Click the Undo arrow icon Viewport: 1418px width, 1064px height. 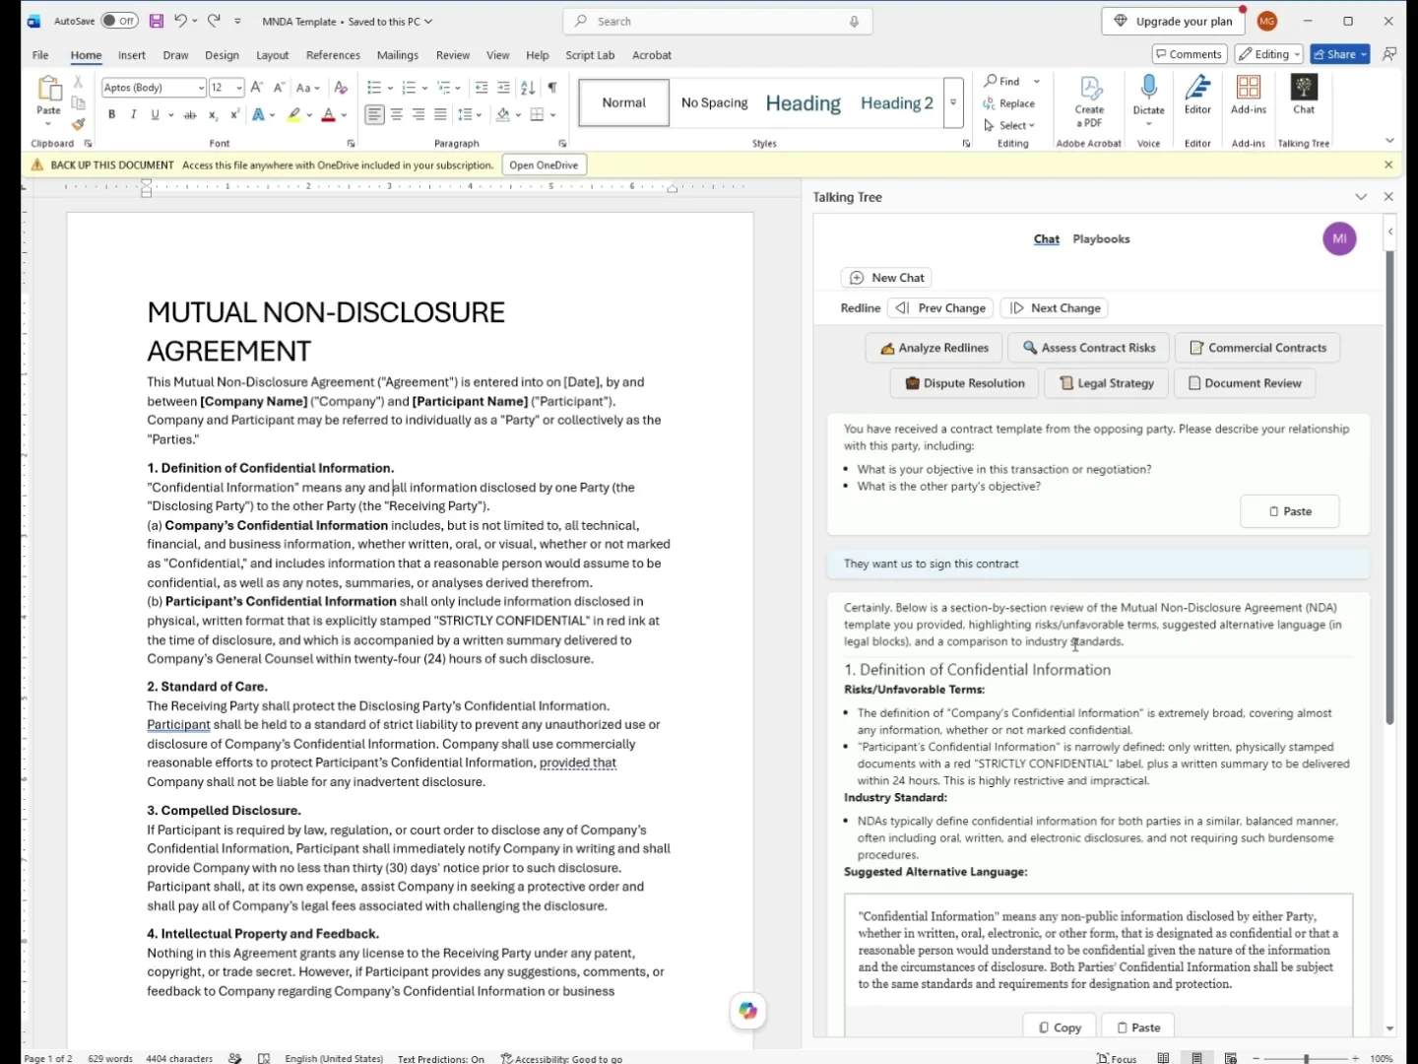180,21
